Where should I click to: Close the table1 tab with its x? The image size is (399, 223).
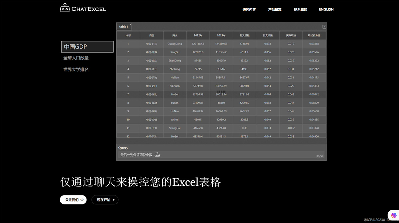131,24
